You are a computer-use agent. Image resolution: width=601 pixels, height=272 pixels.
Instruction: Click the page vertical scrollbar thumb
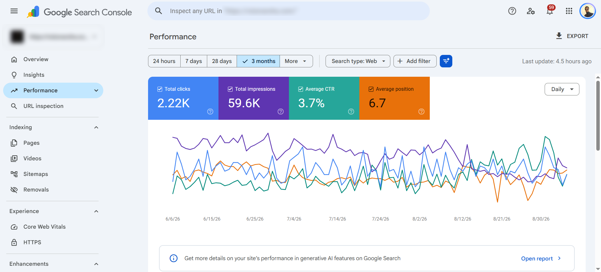tap(598, 115)
